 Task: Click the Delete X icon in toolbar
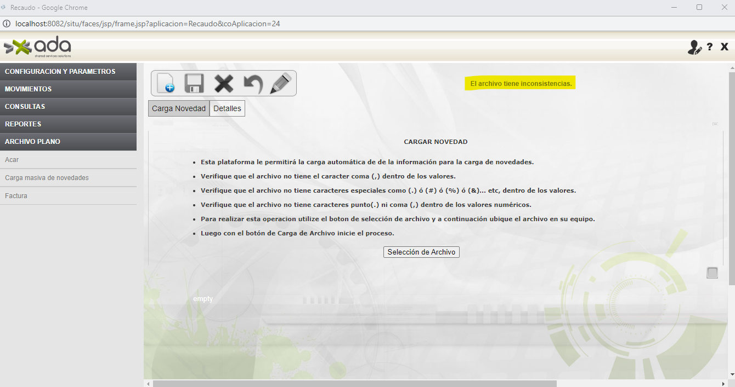[x=224, y=84]
